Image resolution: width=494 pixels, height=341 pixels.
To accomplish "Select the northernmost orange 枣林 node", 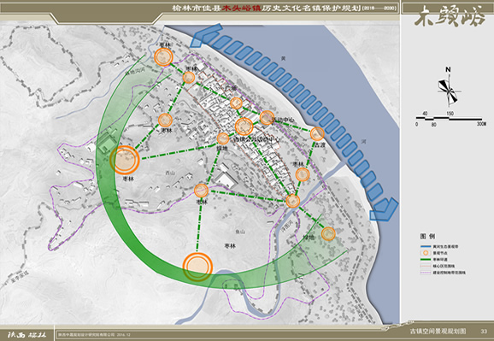I will pos(163,57).
